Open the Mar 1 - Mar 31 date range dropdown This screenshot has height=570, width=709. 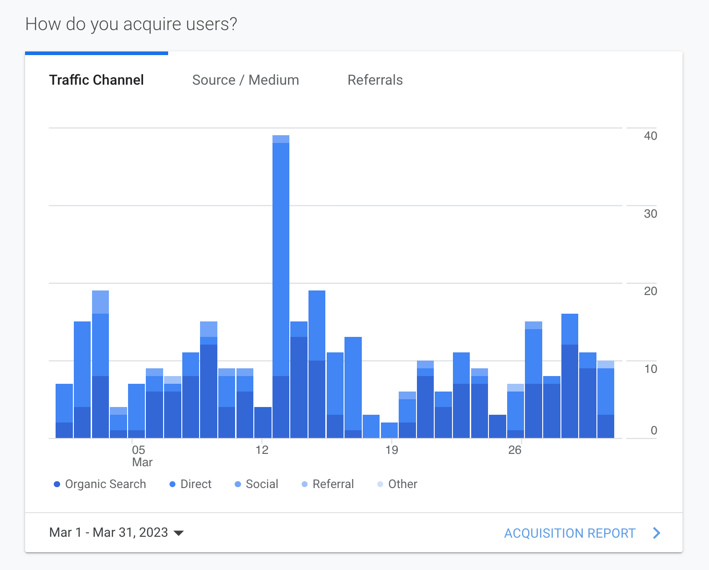pos(108,532)
